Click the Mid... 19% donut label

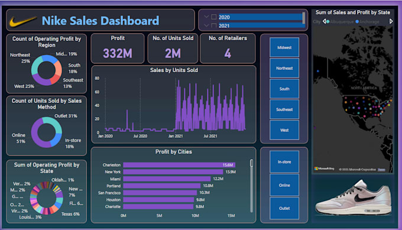pyautogui.click(x=66, y=54)
